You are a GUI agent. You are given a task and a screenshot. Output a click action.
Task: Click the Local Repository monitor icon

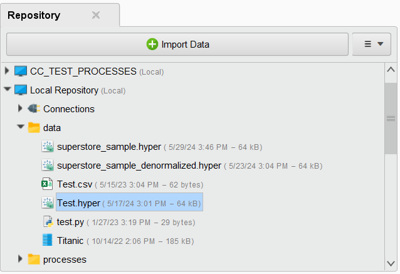21,90
